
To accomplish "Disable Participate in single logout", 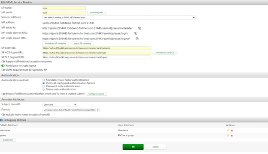I will click(x=3, y=66).
